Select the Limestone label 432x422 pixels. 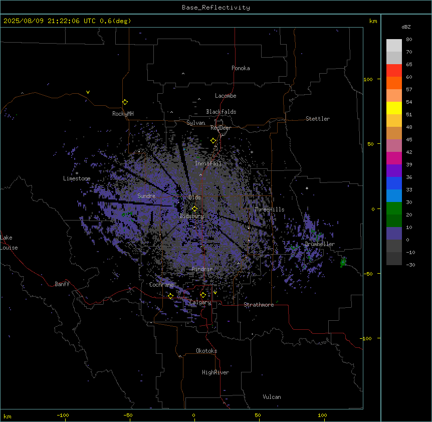(x=77, y=178)
